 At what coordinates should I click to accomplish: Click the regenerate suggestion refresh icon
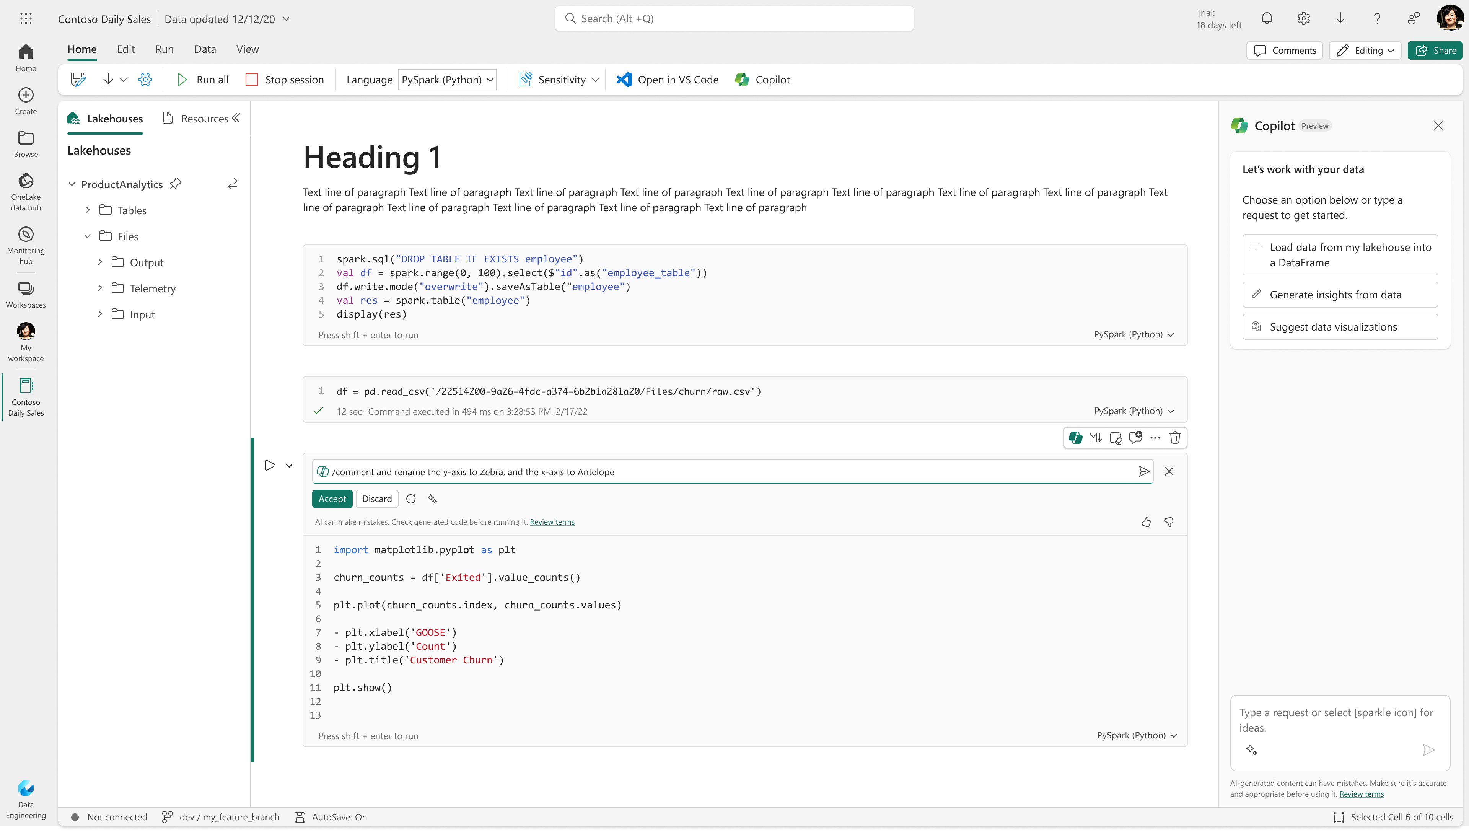tap(411, 499)
